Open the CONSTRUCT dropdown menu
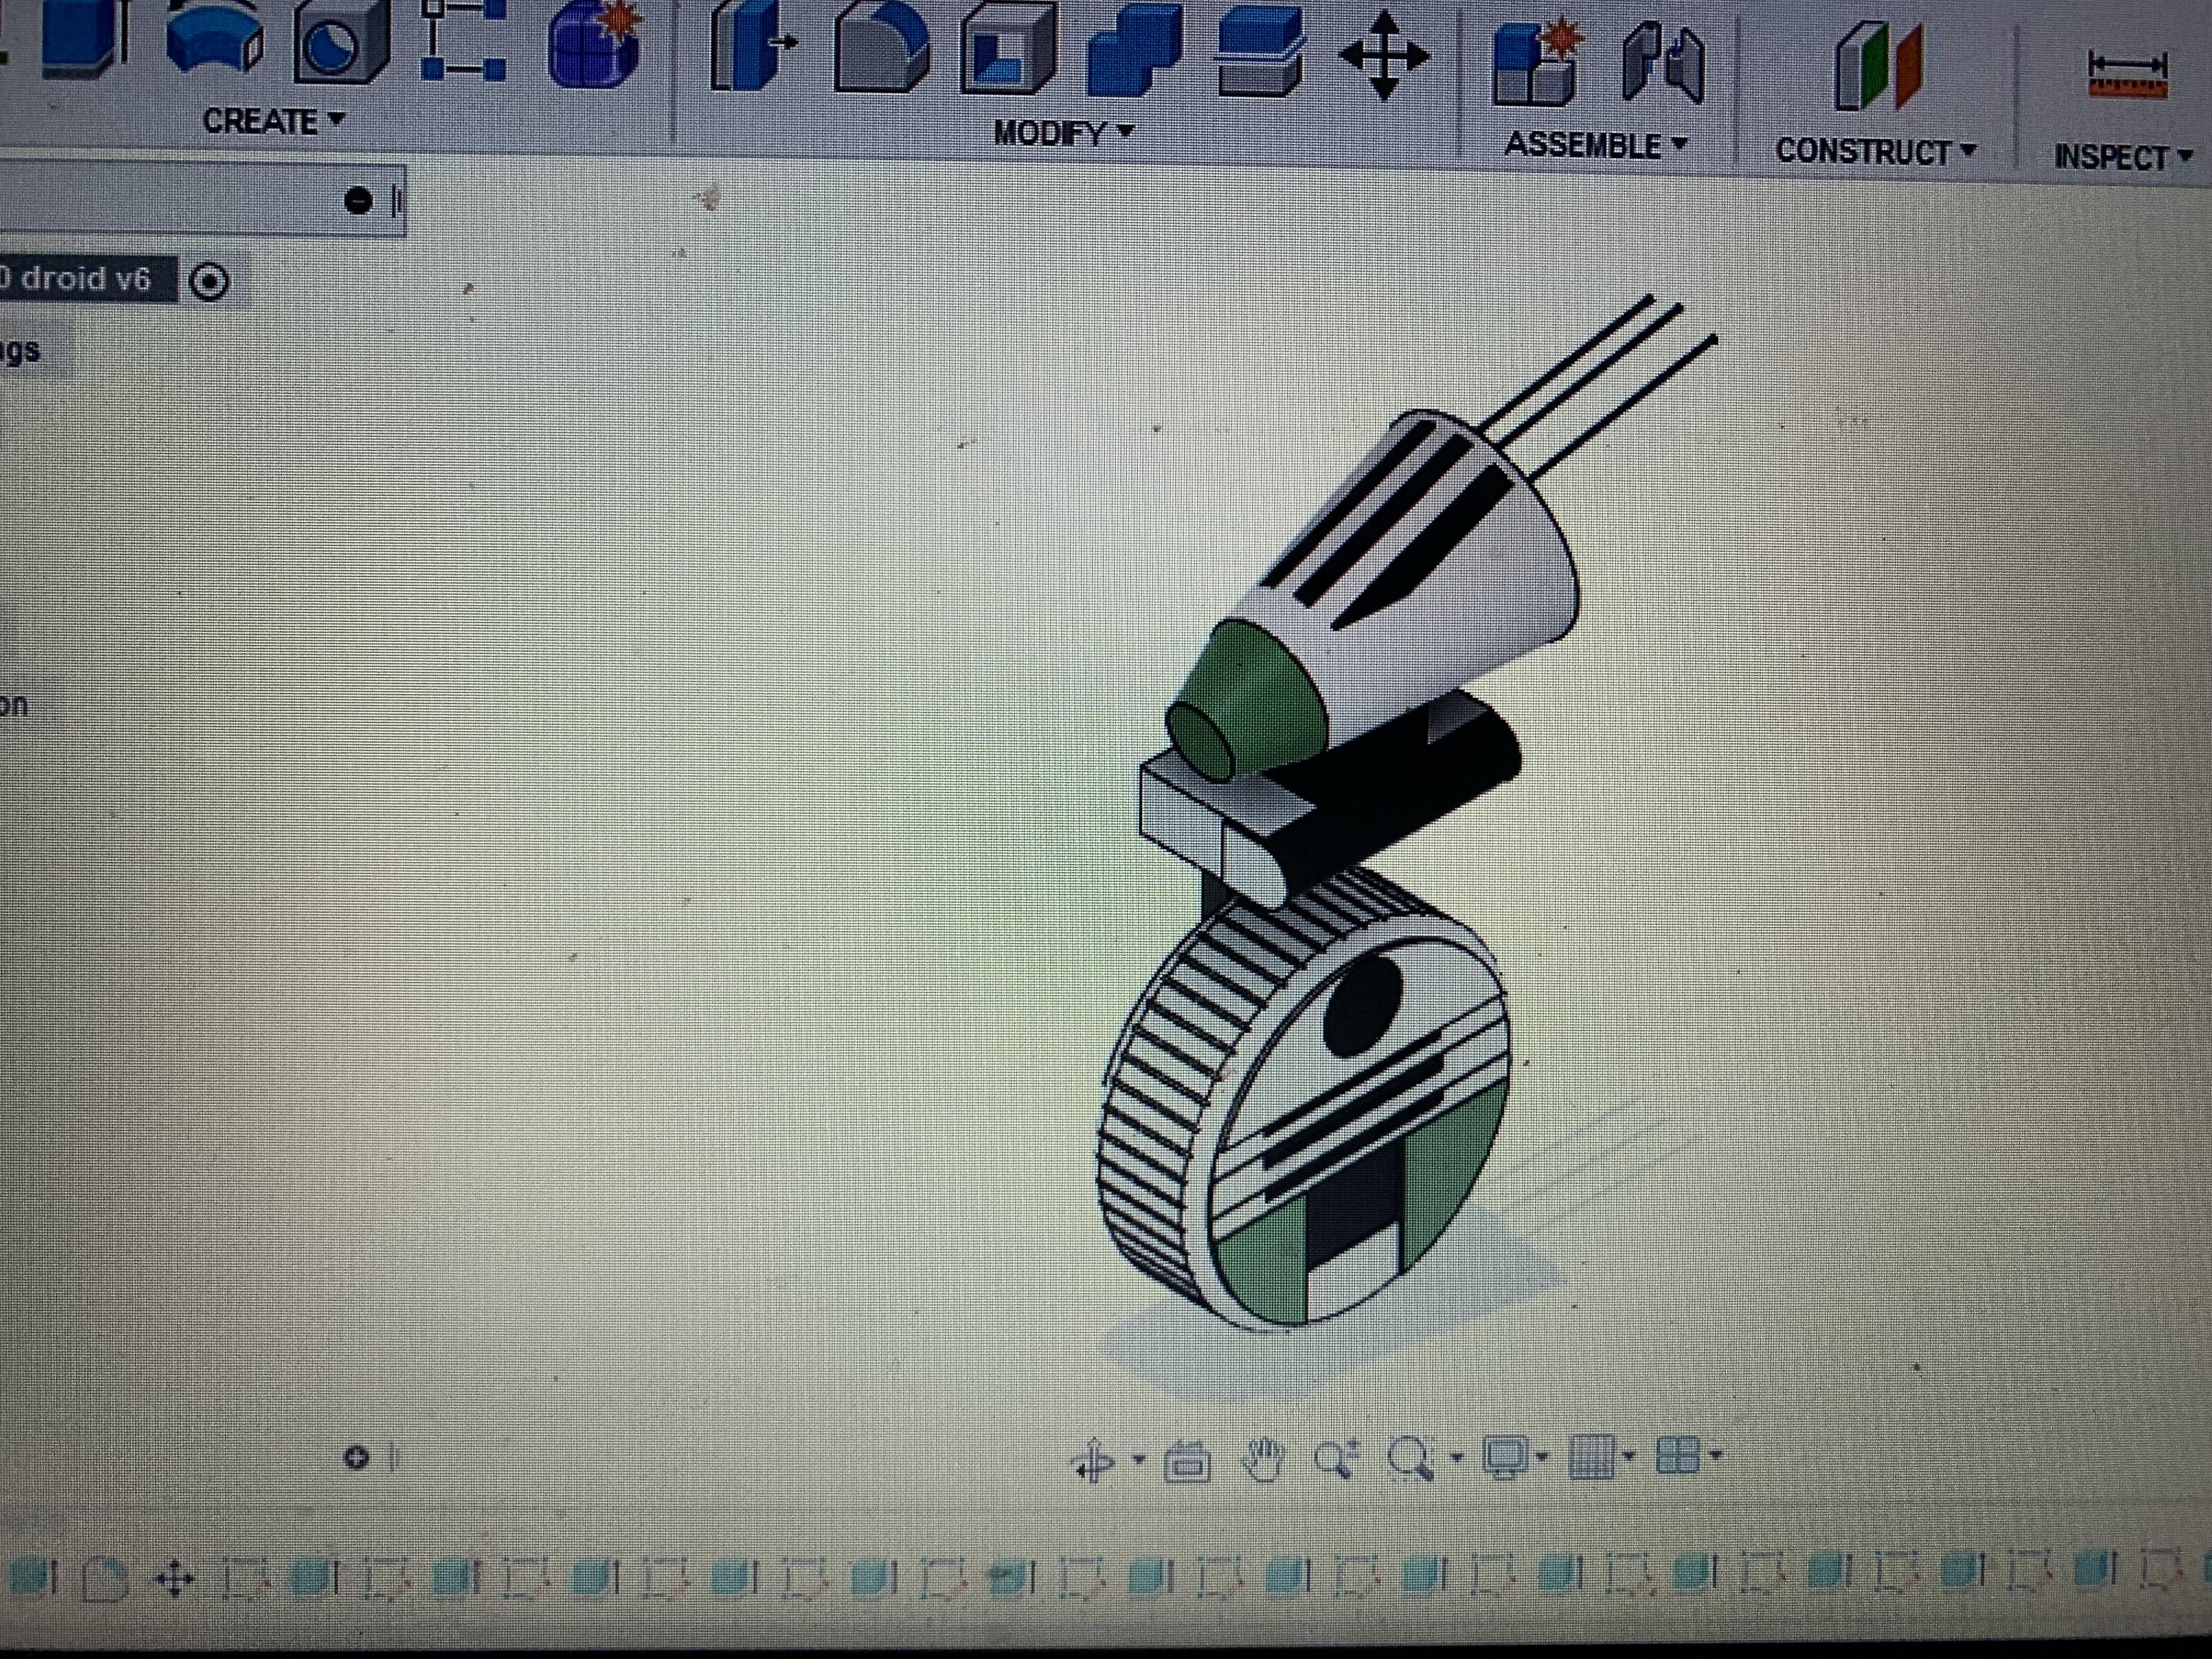The image size is (2212, 1659). point(1875,152)
